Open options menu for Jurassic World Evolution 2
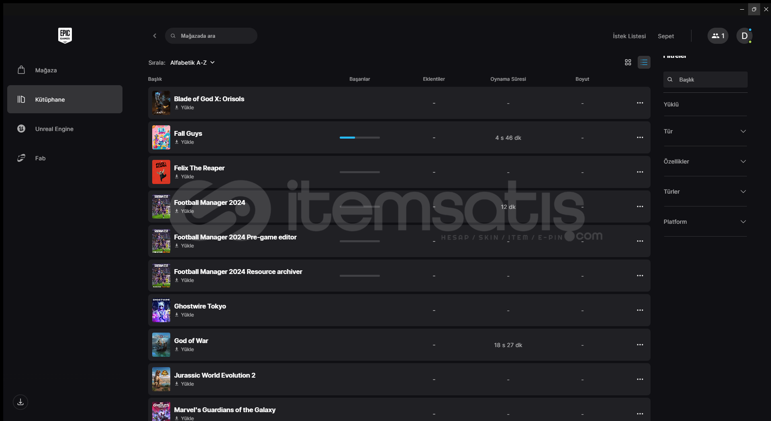This screenshot has height=421, width=771. (640, 379)
